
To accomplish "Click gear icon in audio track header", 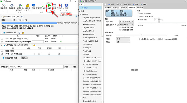I will [19, 33].
